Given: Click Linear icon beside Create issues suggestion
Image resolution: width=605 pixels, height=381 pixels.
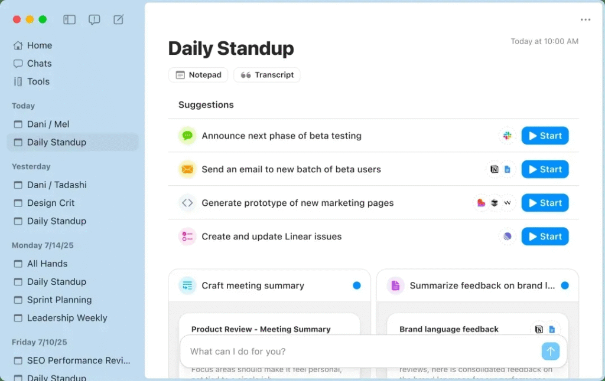Looking at the screenshot, I should 507,237.
